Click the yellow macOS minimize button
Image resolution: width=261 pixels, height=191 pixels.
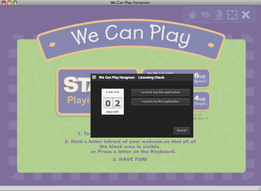point(9,3)
